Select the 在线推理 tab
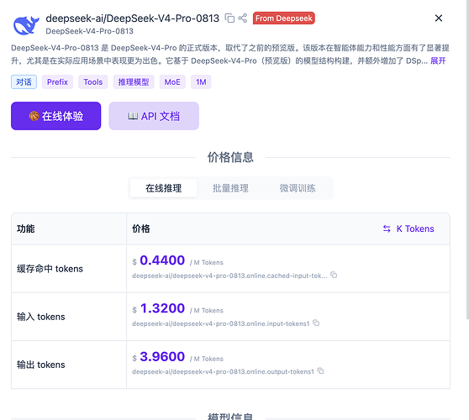The height and width of the screenshot is (420, 469). click(164, 188)
